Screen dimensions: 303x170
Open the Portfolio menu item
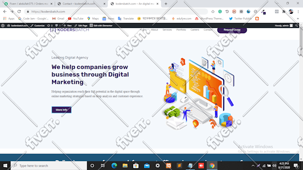[181, 30]
